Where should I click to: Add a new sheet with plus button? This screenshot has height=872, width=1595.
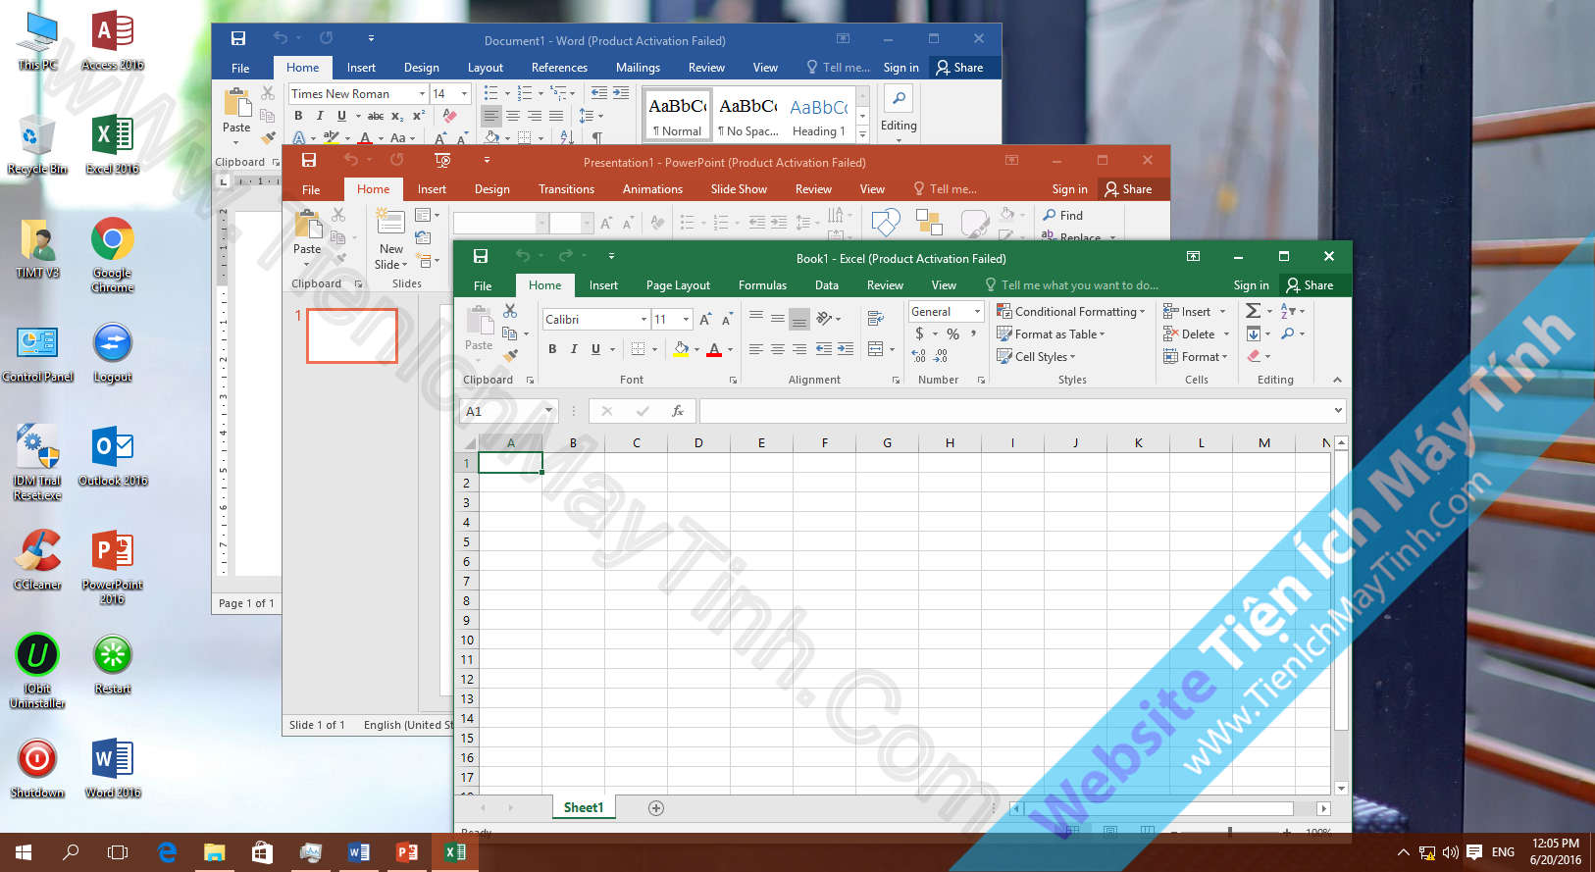[656, 808]
